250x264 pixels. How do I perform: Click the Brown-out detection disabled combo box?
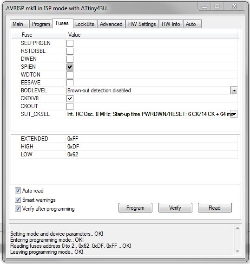148,90
